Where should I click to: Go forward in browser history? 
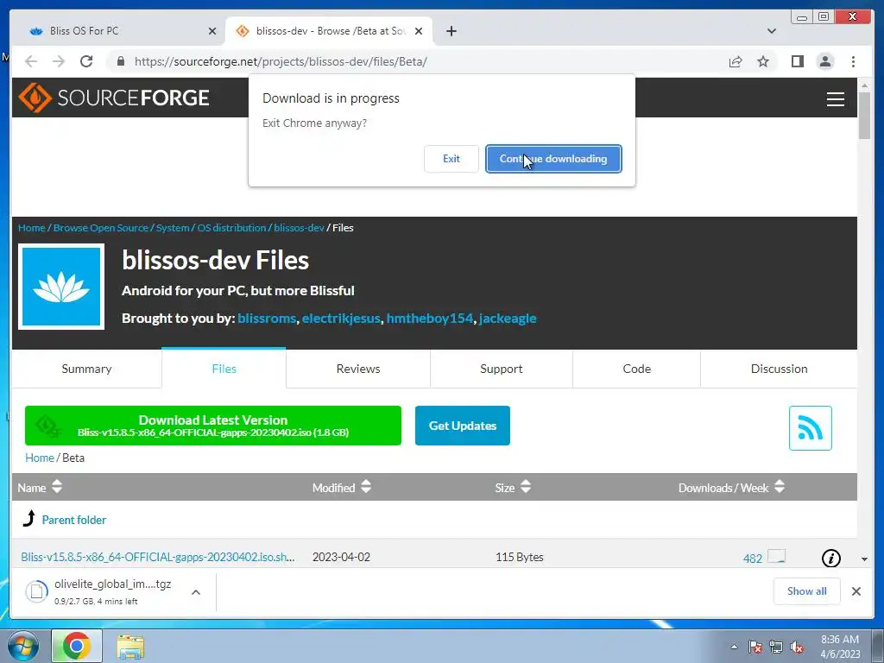click(x=59, y=61)
